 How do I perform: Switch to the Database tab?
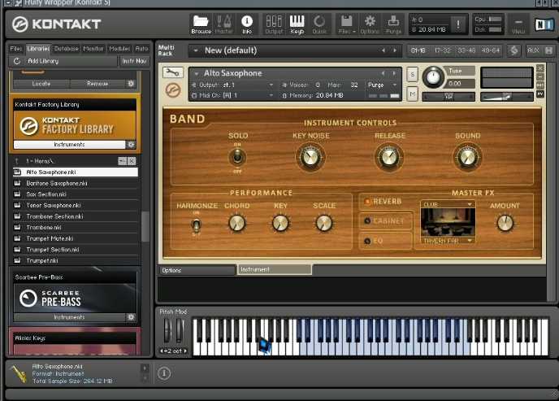67,49
